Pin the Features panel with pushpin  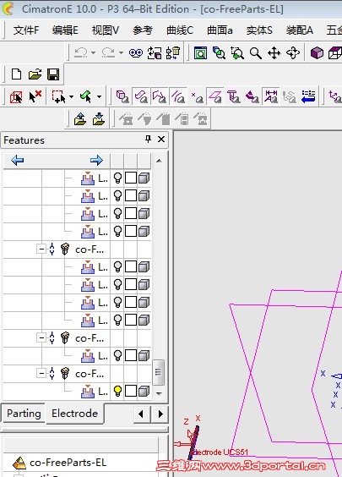(x=148, y=140)
